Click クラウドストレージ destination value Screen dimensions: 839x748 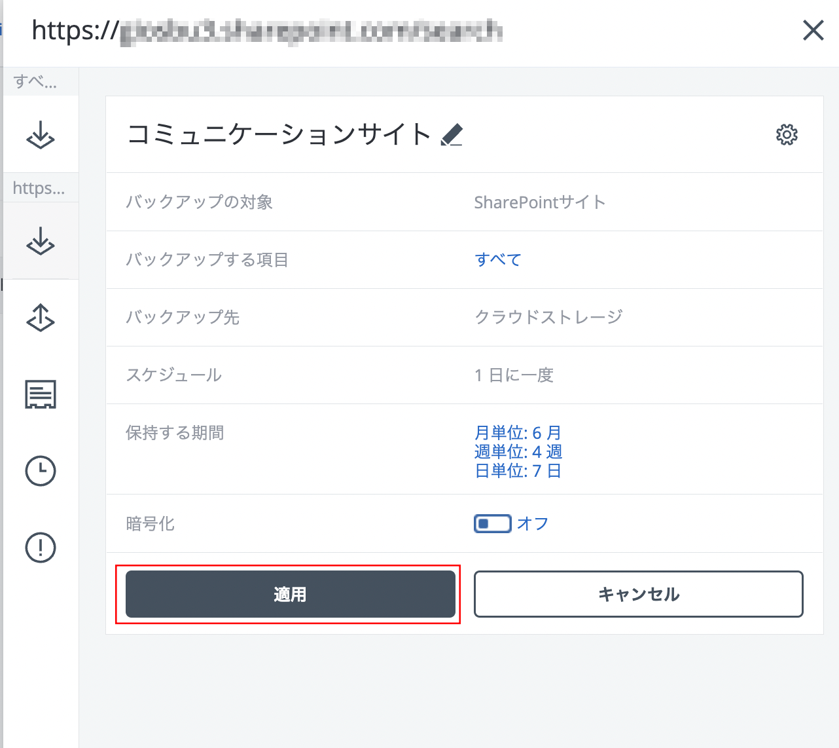(548, 318)
